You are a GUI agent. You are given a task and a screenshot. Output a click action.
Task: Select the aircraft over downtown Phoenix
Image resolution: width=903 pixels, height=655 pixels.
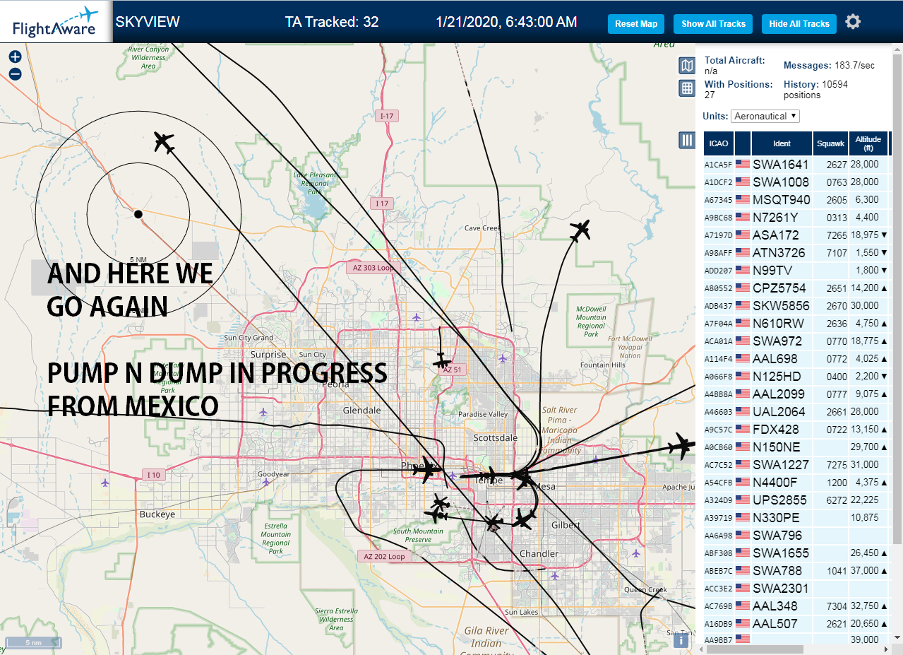428,470
